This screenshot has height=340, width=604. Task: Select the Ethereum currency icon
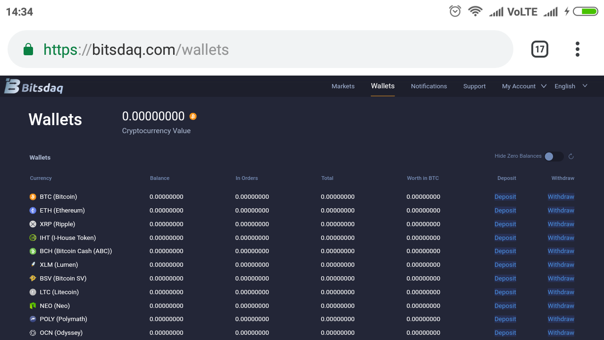(33, 210)
